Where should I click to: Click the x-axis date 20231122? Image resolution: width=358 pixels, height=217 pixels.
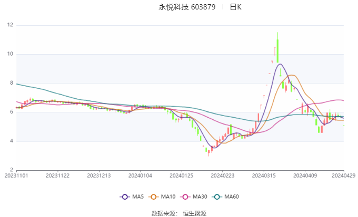pyautogui.click(x=57, y=175)
